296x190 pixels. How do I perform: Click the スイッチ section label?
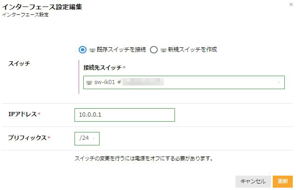(19, 63)
